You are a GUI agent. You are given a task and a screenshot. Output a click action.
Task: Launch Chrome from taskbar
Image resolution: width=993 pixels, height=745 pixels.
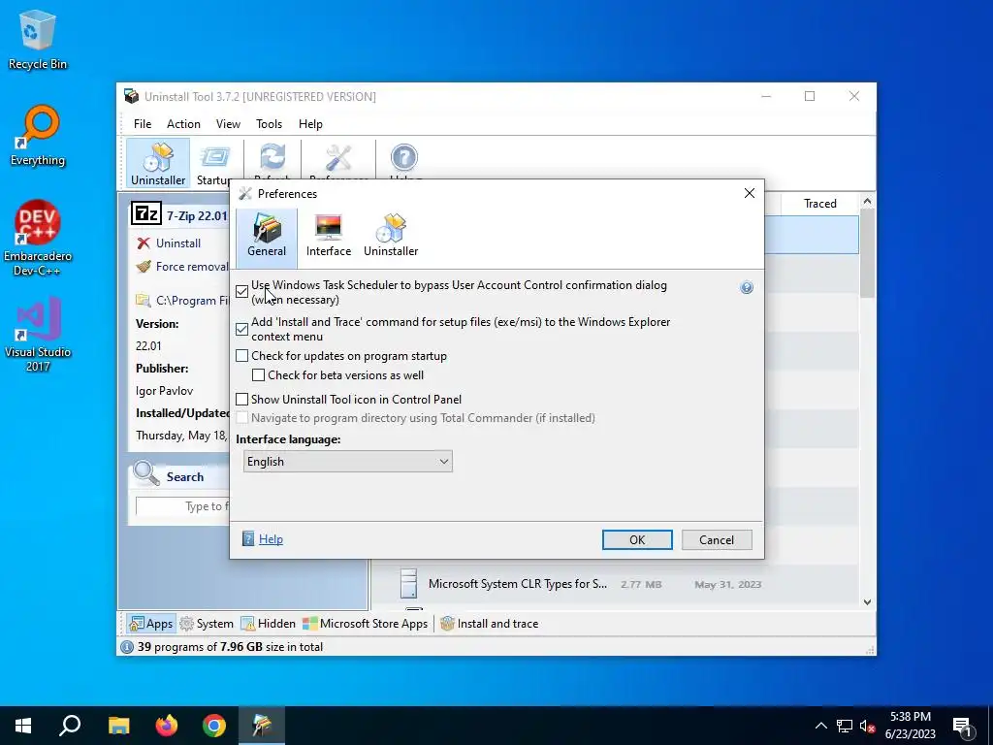(214, 726)
